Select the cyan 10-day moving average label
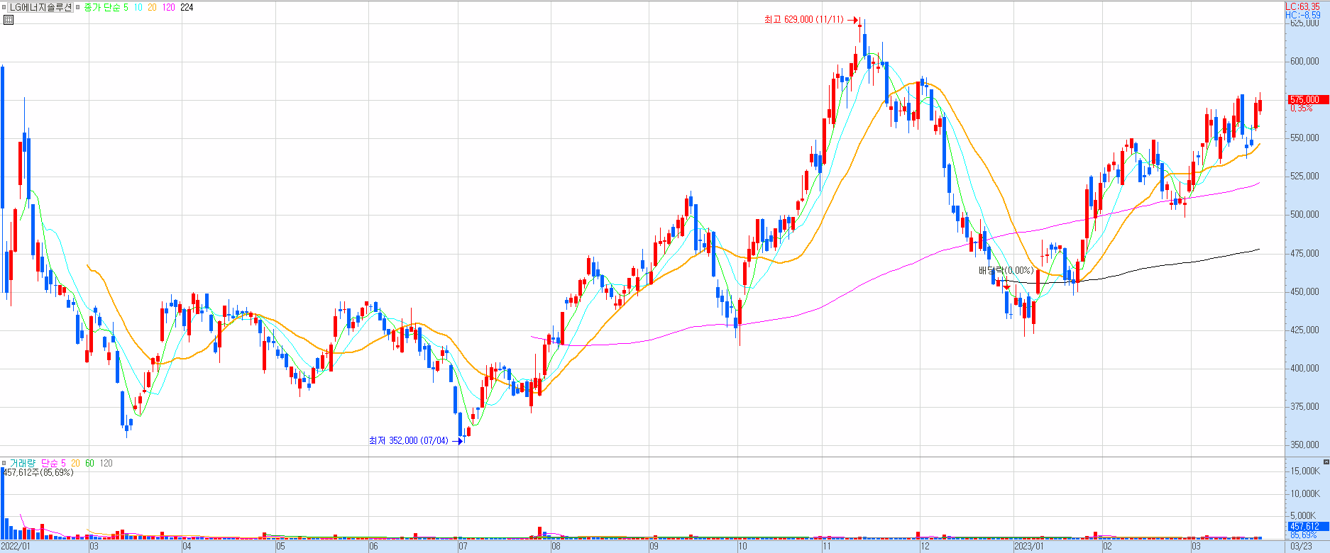This screenshot has width=1330, height=553. pos(138,7)
